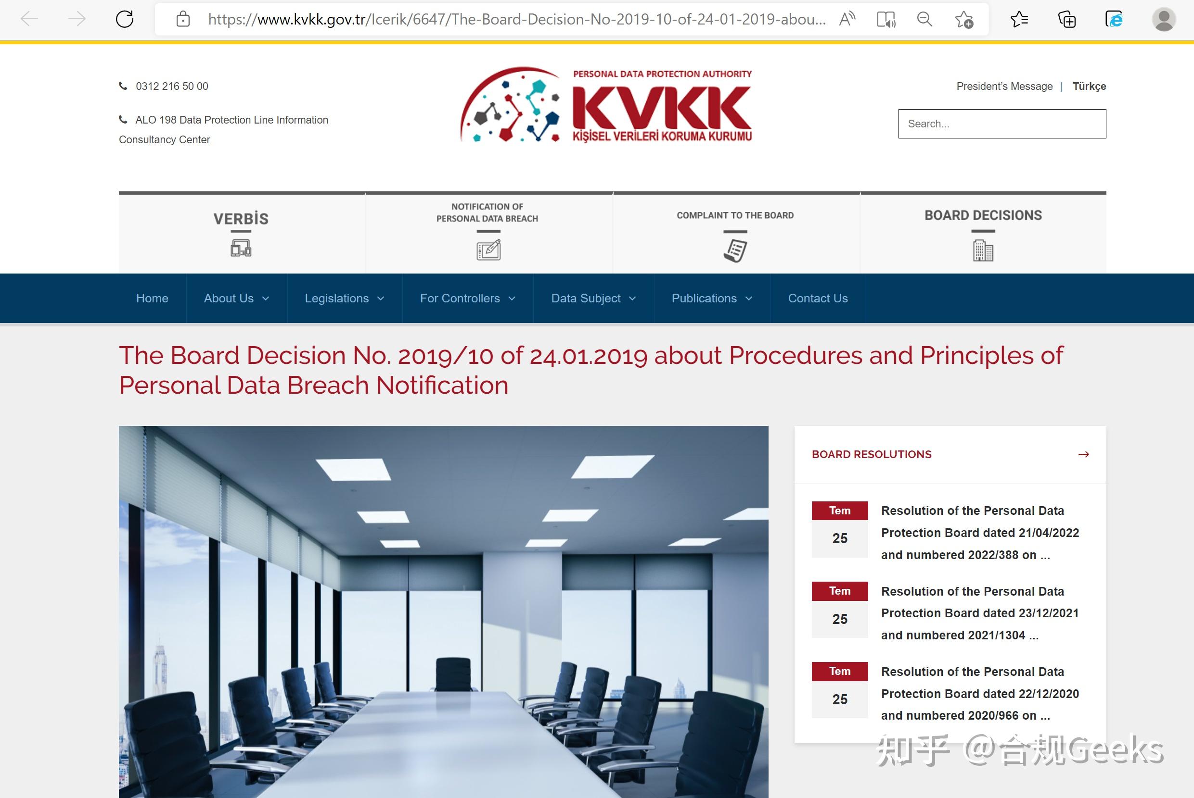Click the zoom magnifier icon in address bar
This screenshot has height=798, width=1194.
924,19
